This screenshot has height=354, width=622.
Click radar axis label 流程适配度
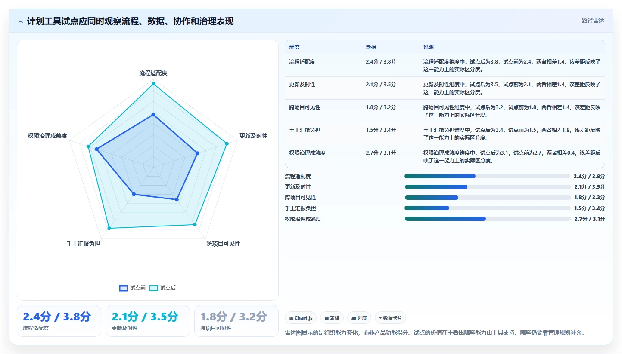(153, 73)
